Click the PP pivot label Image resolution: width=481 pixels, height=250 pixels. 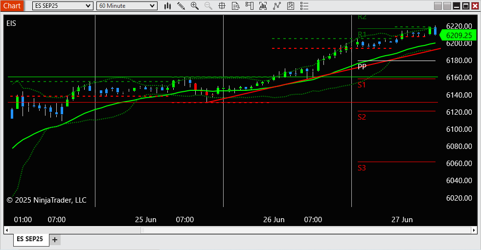tap(362, 66)
